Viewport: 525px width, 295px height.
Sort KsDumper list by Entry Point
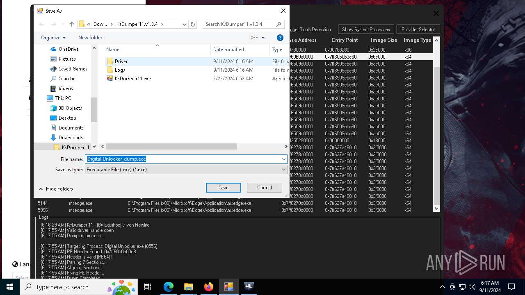coord(345,40)
